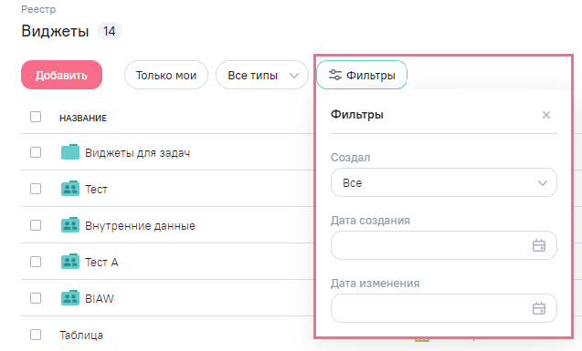Click the Фильтры sliders icon

[x=334, y=75]
